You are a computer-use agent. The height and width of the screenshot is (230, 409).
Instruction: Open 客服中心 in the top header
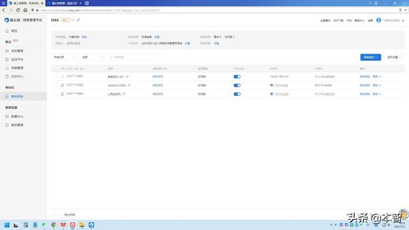click(359, 20)
